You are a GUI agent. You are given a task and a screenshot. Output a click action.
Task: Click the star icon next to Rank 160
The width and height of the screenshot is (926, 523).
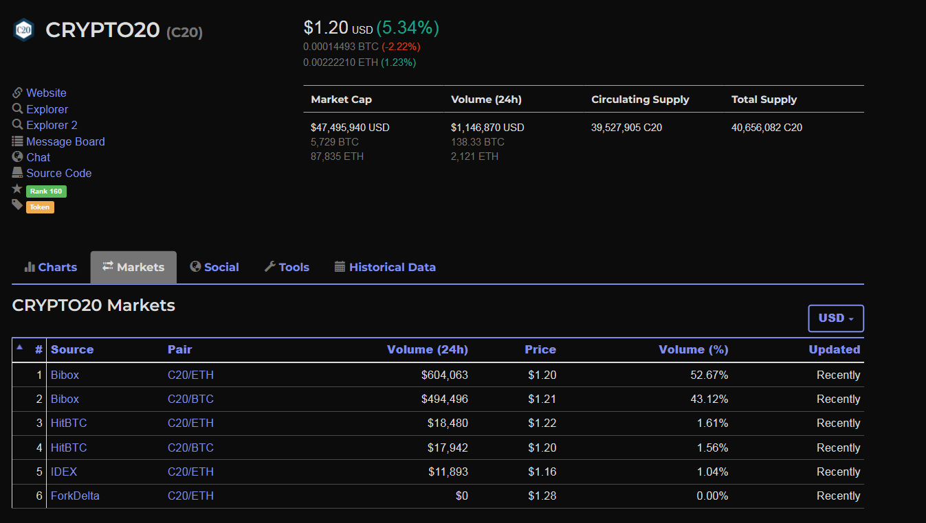point(17,189)
